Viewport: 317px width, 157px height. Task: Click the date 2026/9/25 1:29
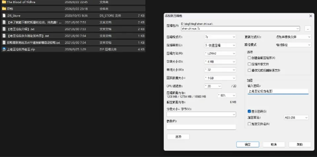click(75, 49)
